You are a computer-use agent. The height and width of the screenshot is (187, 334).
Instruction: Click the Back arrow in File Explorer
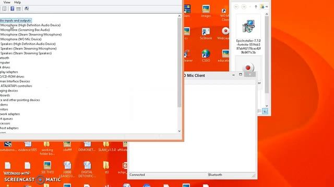pyautogui.click(x=236, y=7)
